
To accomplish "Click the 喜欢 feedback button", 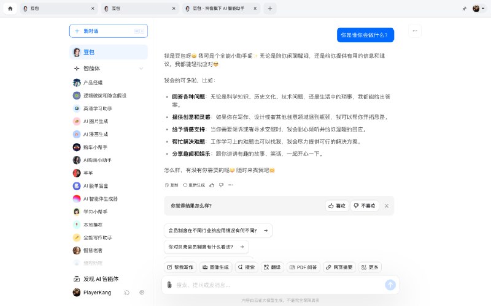I will coord(337,206).
